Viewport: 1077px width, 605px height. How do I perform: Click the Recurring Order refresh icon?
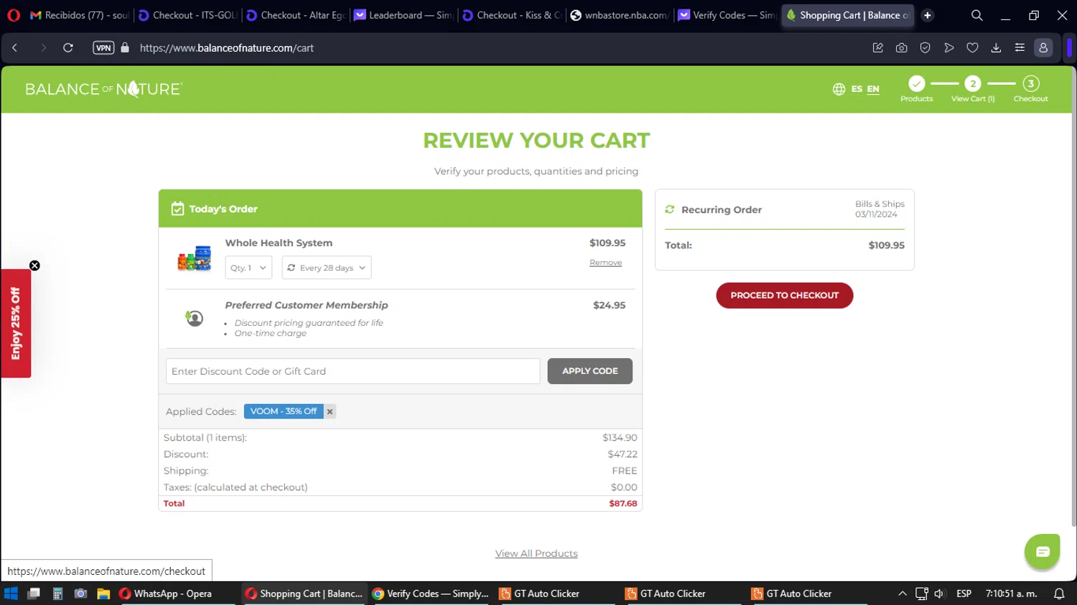[670, 210]
